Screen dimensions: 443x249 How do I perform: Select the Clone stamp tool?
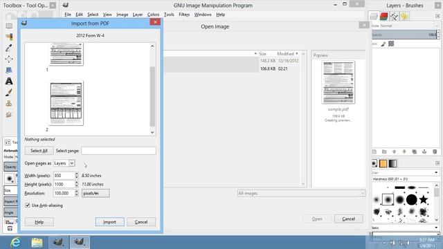[x=9, y=103]
